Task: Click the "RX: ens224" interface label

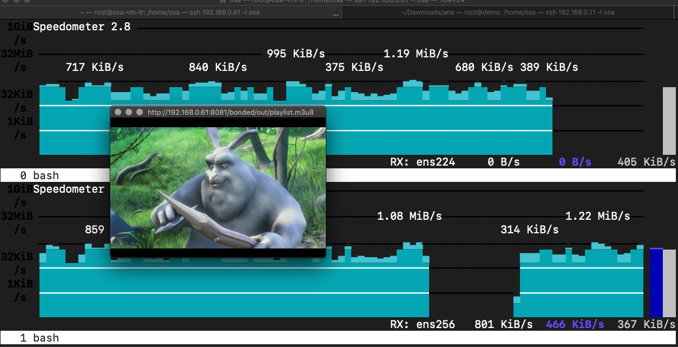Action: (x=423, y=162)
